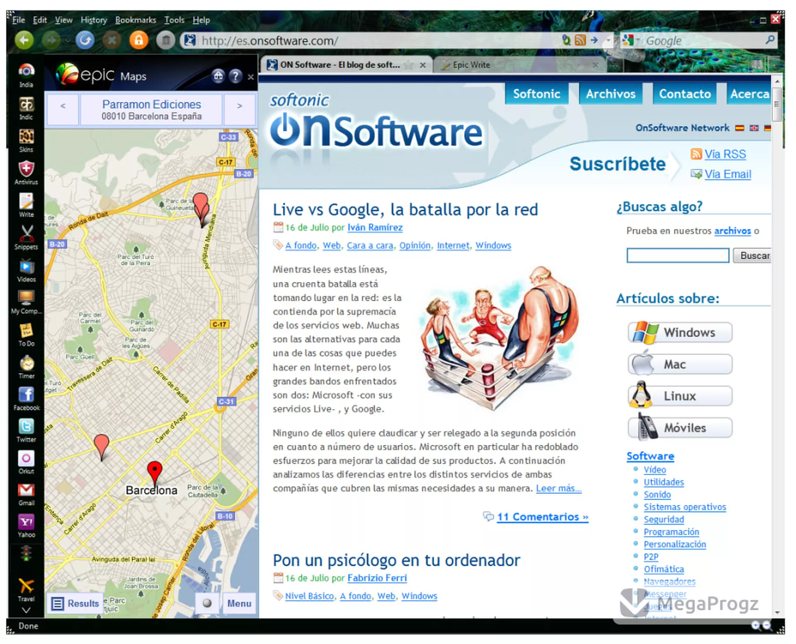Image resolution: width=796 pixels, height=644 pixels.
Task: Click the Results button in maps panel
Action: point(75,603)
